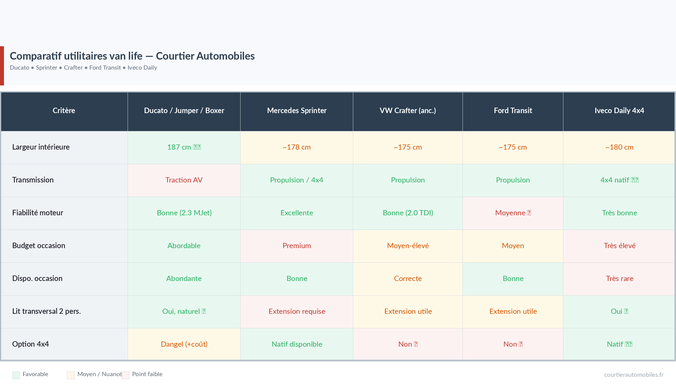Viewport: 676px width, 388px height.
Task: Click the Dangel (+coût) cell
Action: point(184,344)
